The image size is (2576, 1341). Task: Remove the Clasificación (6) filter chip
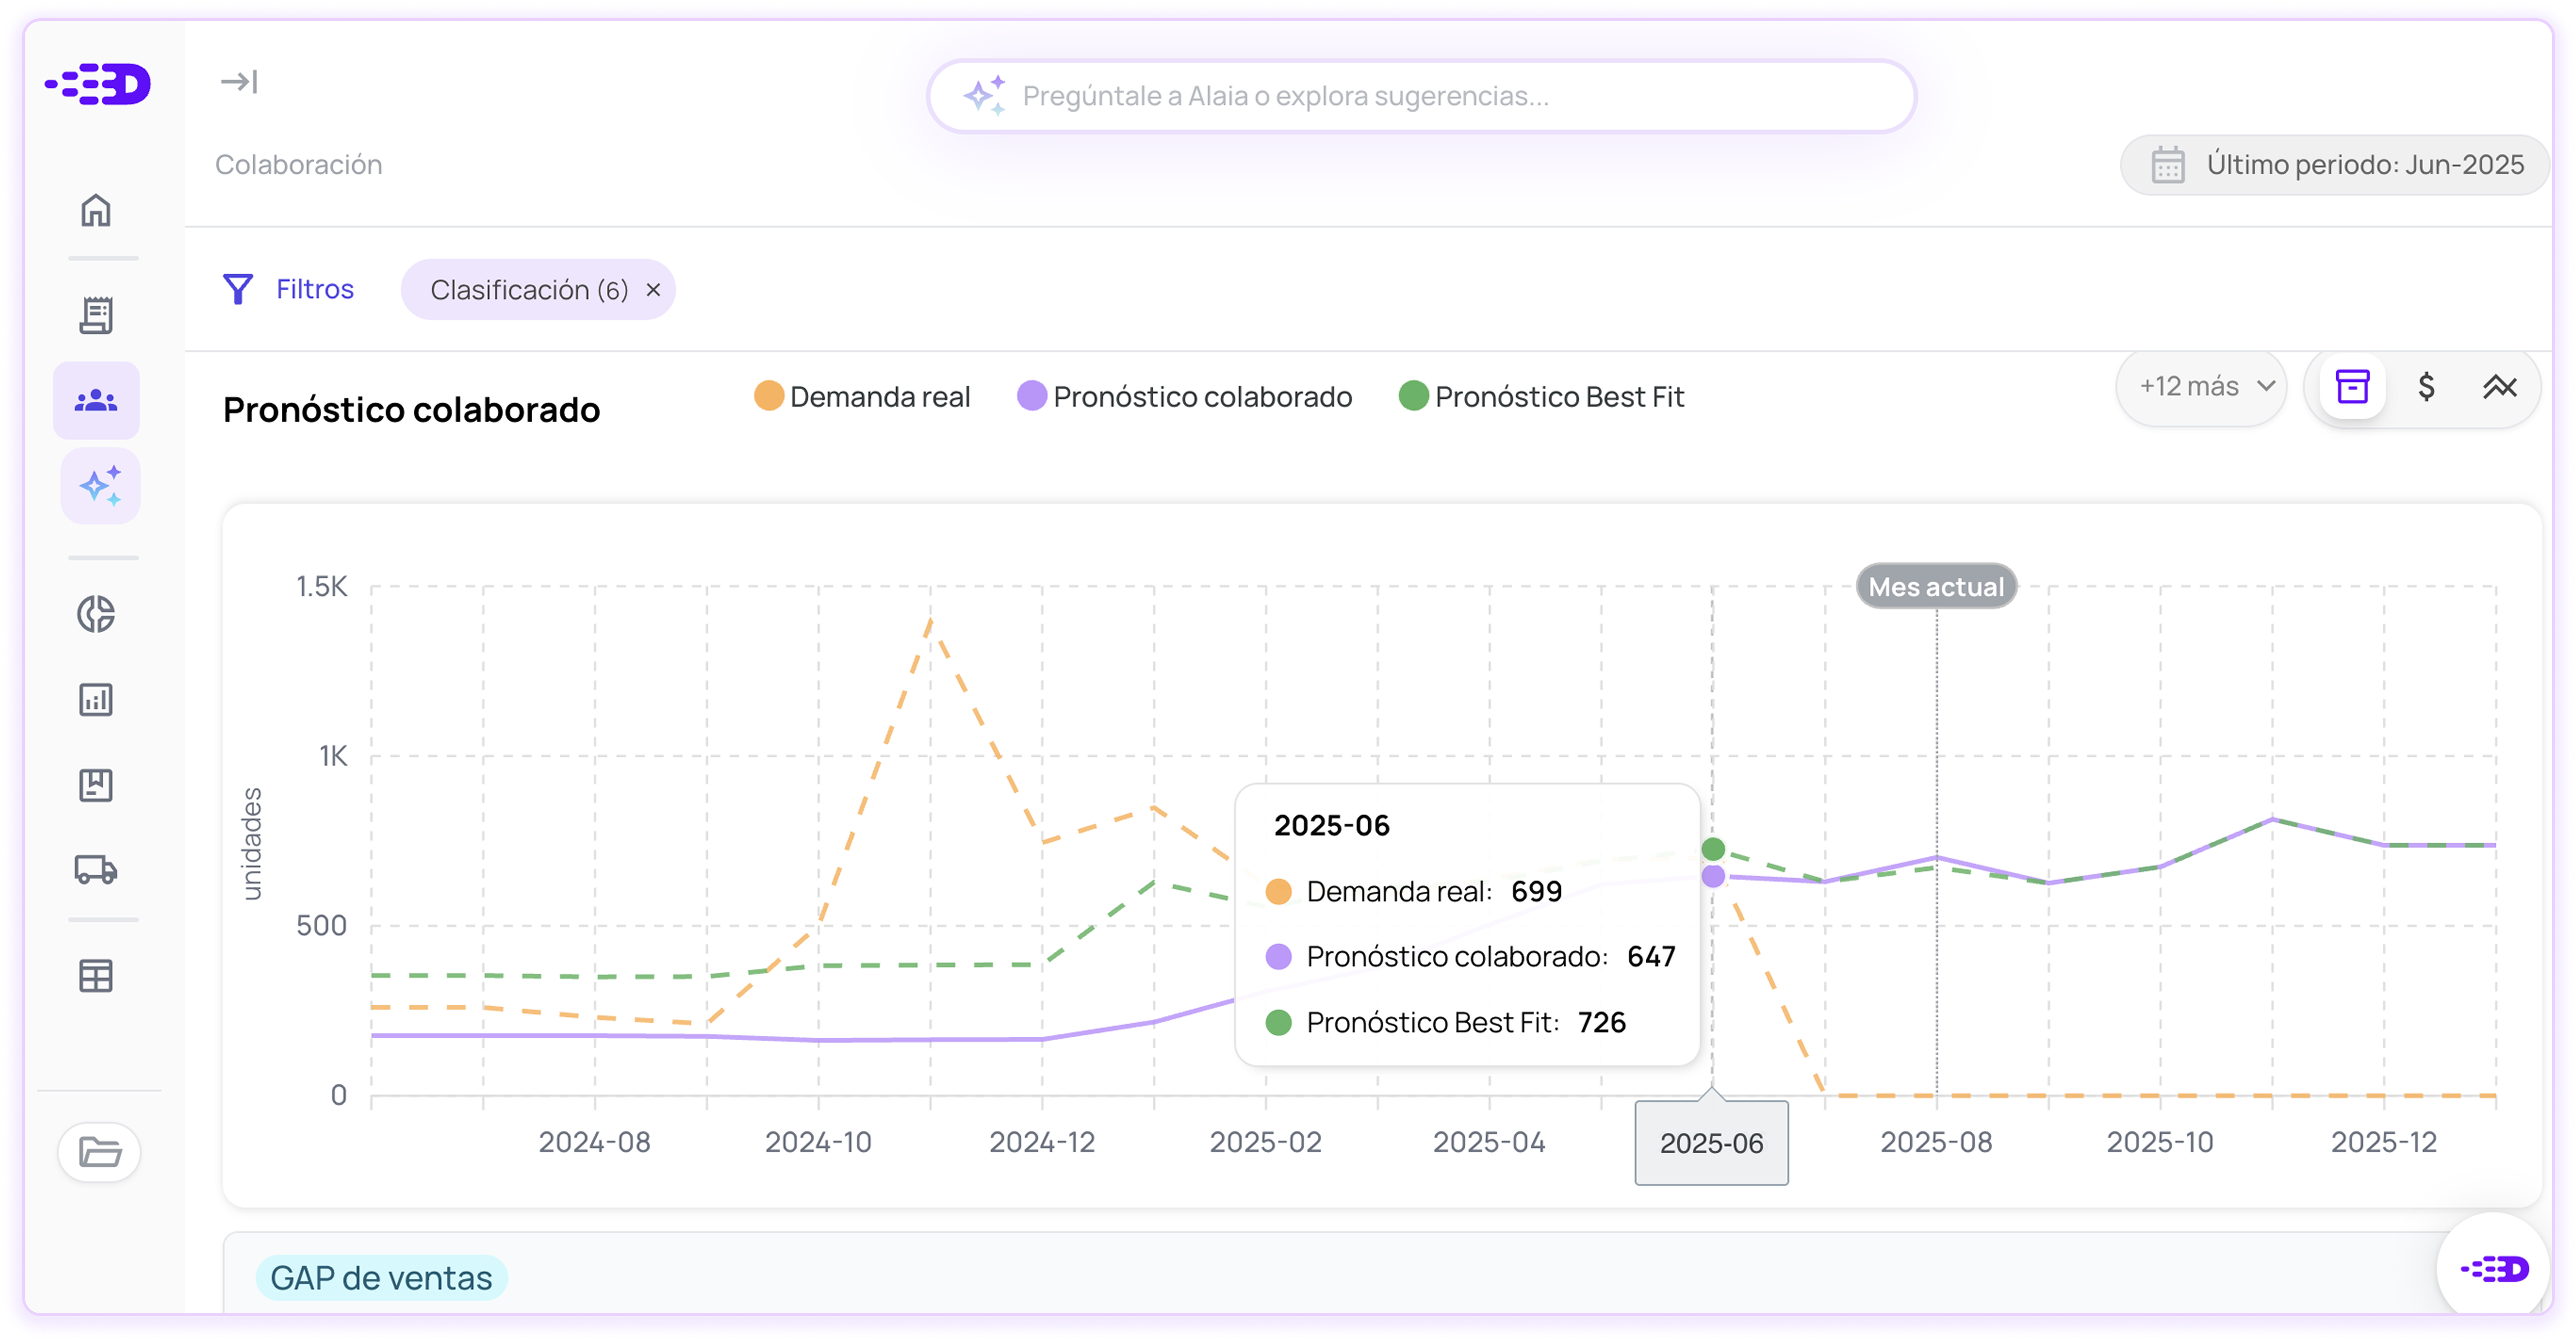[653, 290]
